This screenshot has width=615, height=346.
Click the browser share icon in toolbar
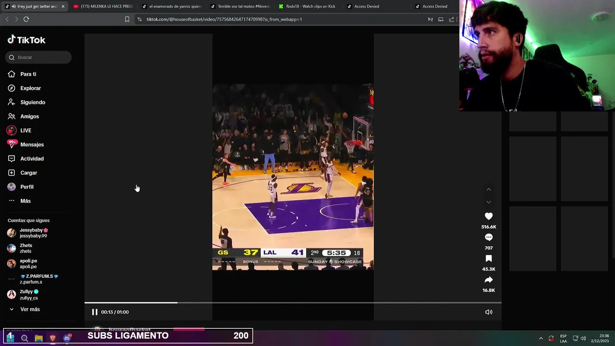click(452, 19)
